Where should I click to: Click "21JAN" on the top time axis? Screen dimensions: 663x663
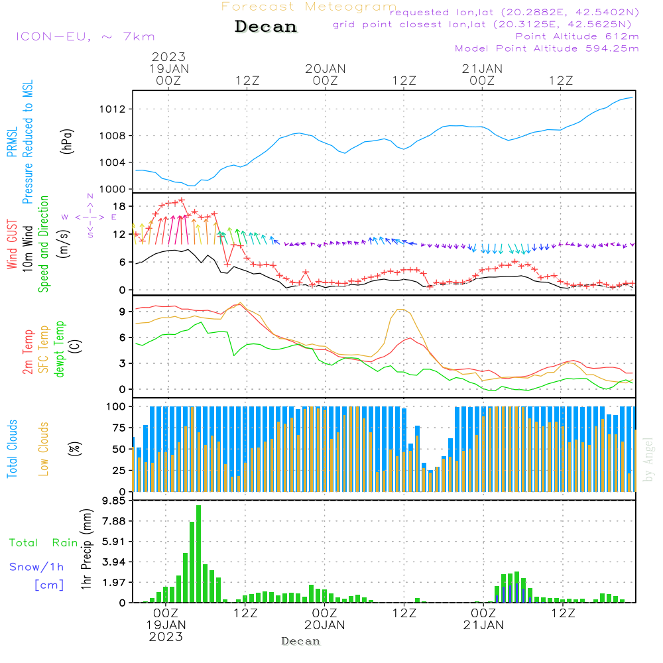click(482, 69)
